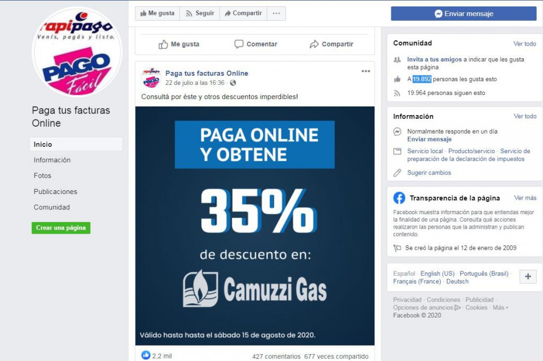Open the more options dots in top bar
Screen dimensions: 543x361
click(x=276, y=13)
